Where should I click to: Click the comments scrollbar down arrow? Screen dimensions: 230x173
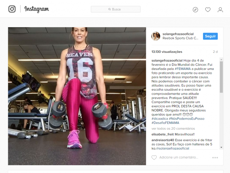(221, 147)
